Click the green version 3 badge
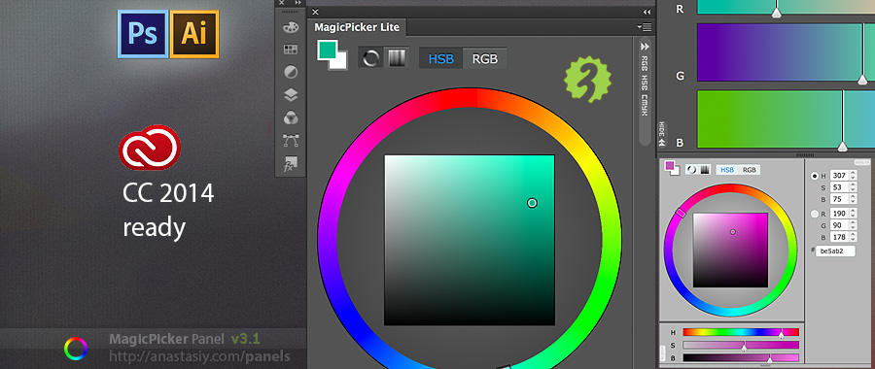875x369 pixels. 587,81
